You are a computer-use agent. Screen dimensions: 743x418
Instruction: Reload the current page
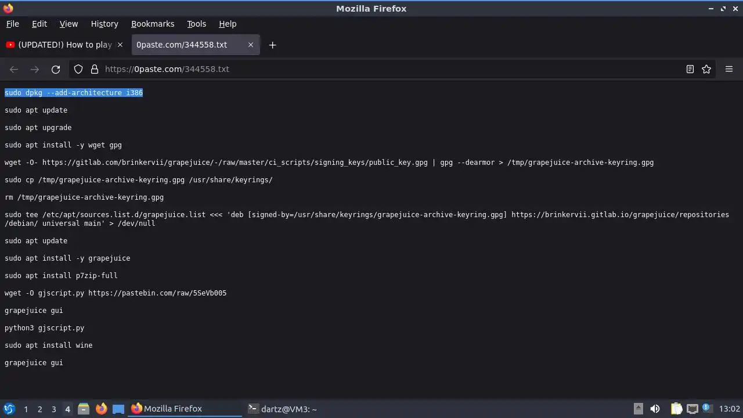click(x=56, y=69)
